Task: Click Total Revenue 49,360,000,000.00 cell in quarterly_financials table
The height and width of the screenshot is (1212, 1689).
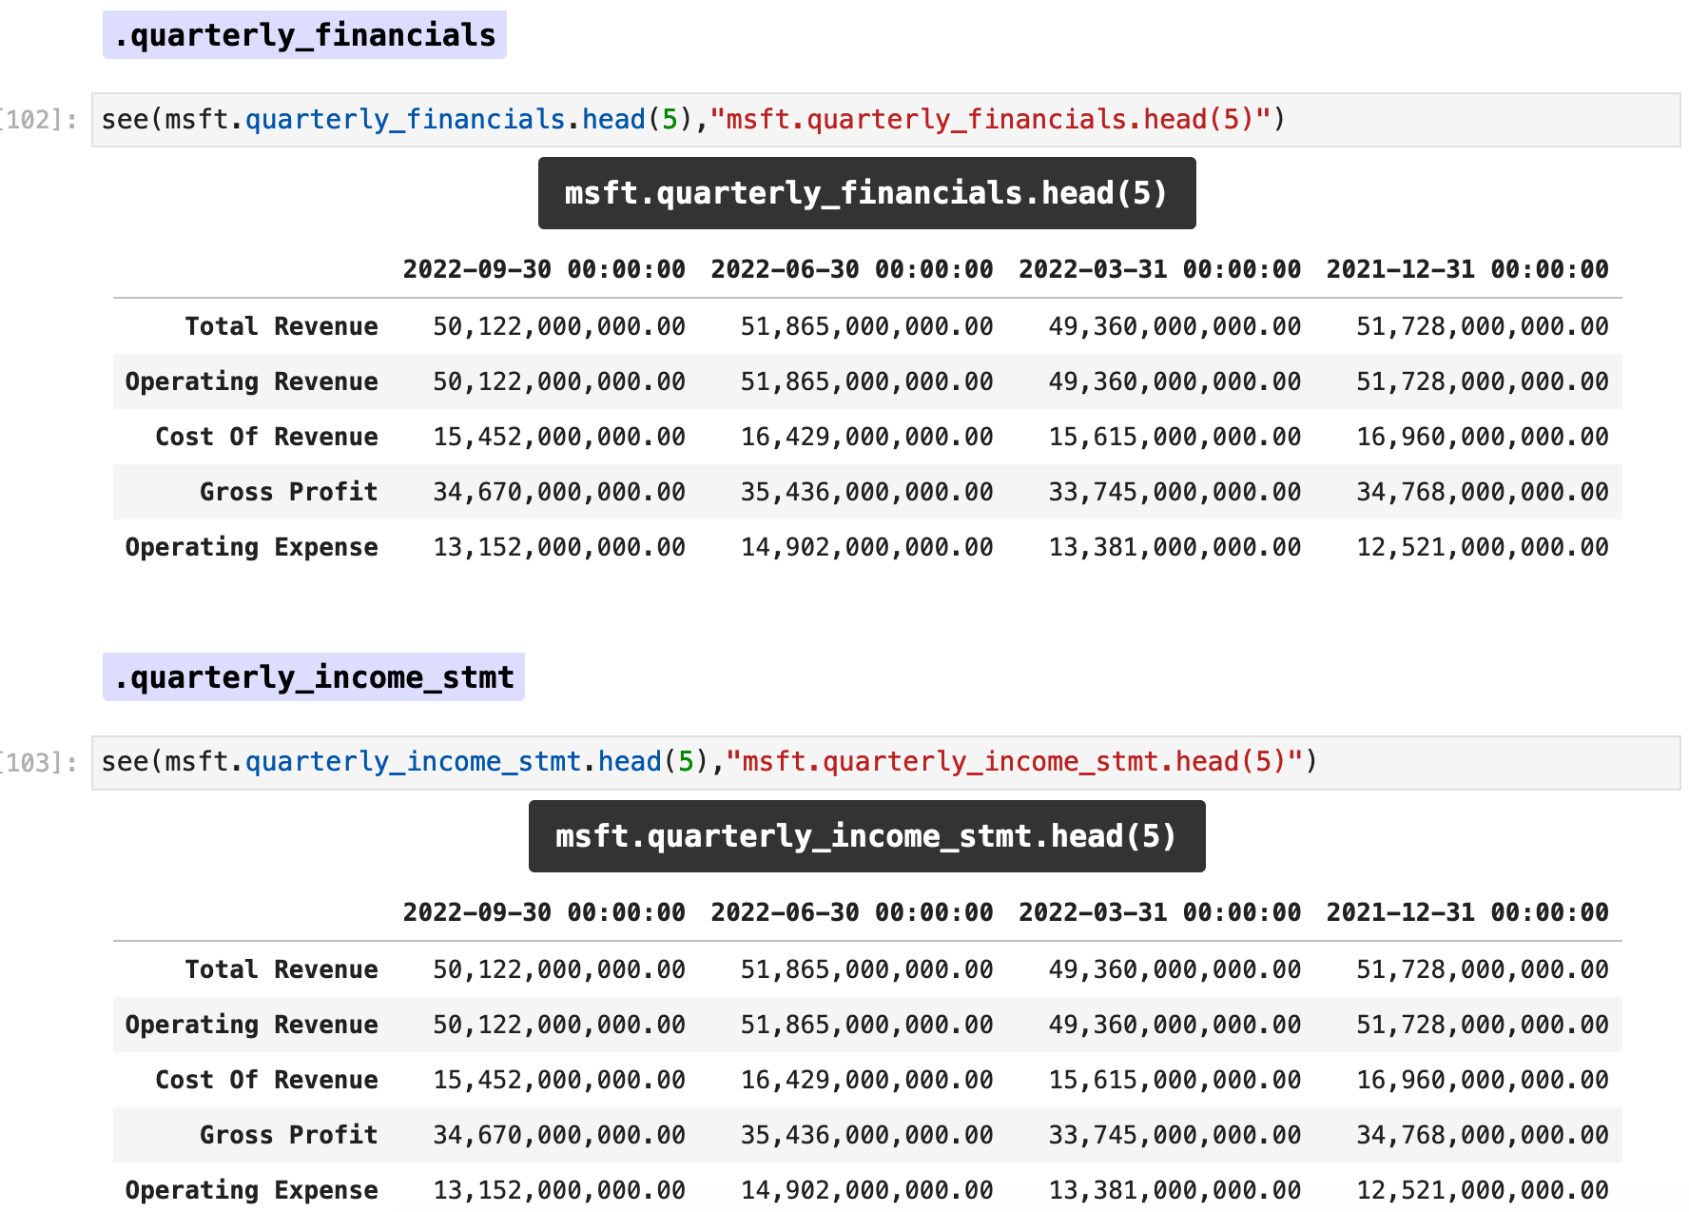Action: [1175, 326]
